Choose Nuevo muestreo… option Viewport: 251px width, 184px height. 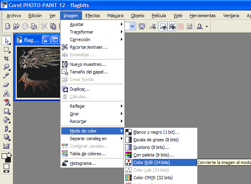(x=92, y=64)
